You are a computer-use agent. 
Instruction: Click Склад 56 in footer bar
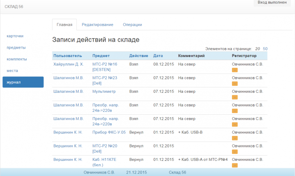point(177,172)
